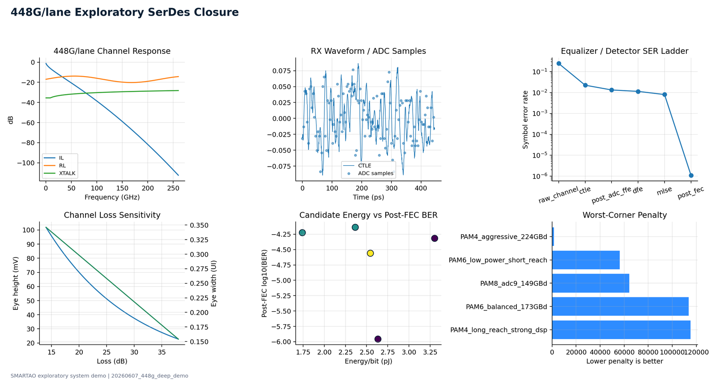Click the Equalizer / Detector SER Ladder title
This screenshot has width=716, height=382.
624,51
